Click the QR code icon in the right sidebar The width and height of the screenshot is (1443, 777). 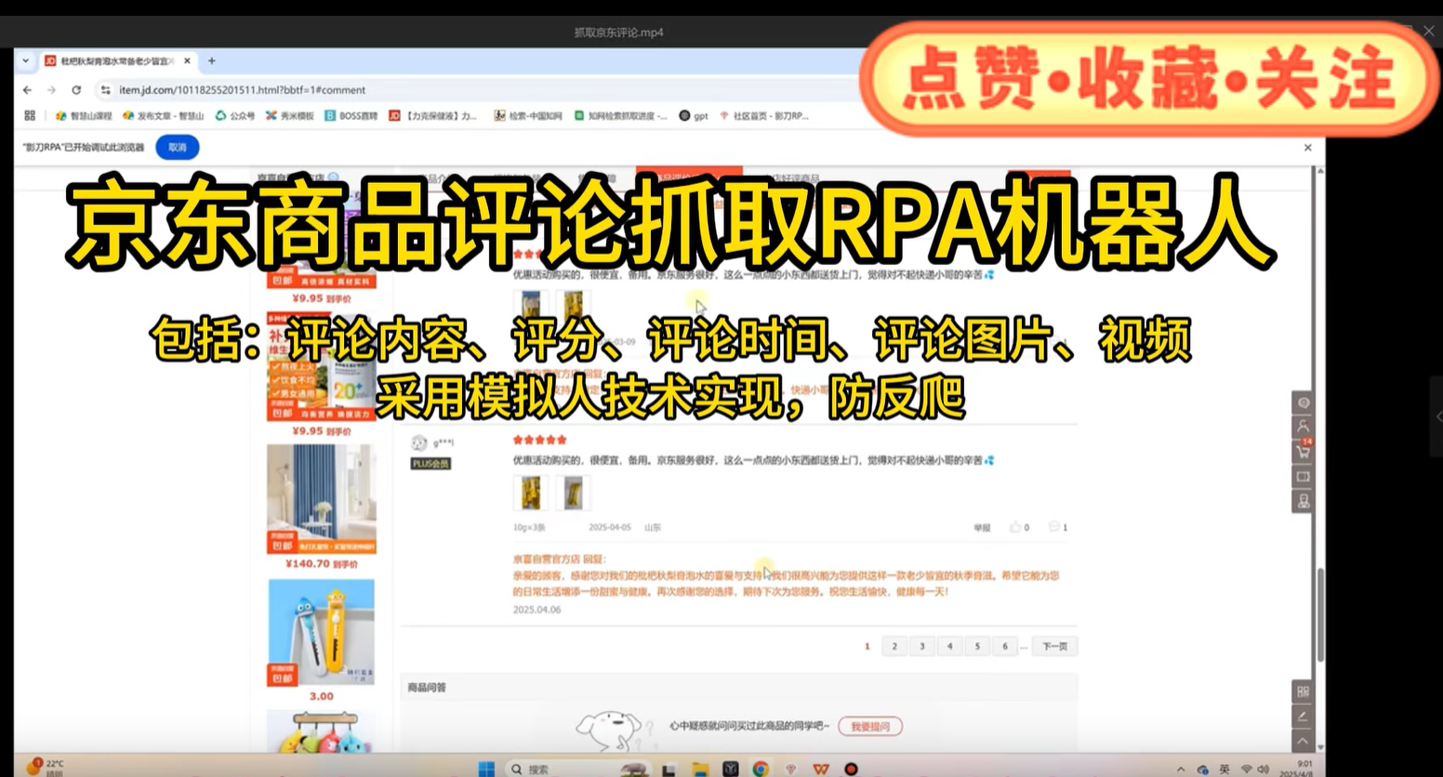tap(1303, 691)
